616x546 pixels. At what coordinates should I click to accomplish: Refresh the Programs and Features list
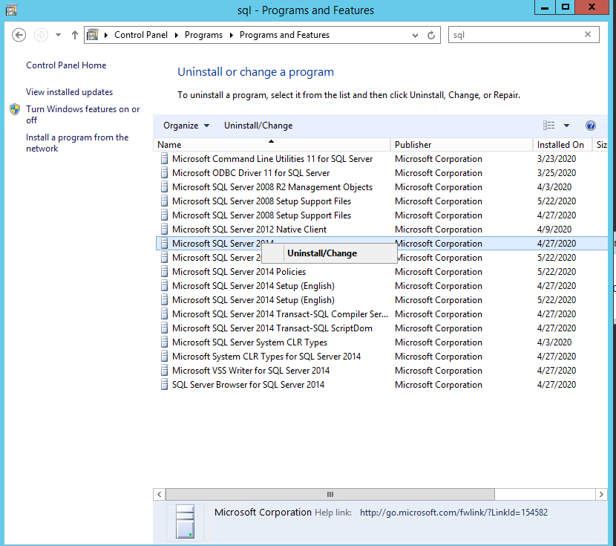tap(431, 35)
